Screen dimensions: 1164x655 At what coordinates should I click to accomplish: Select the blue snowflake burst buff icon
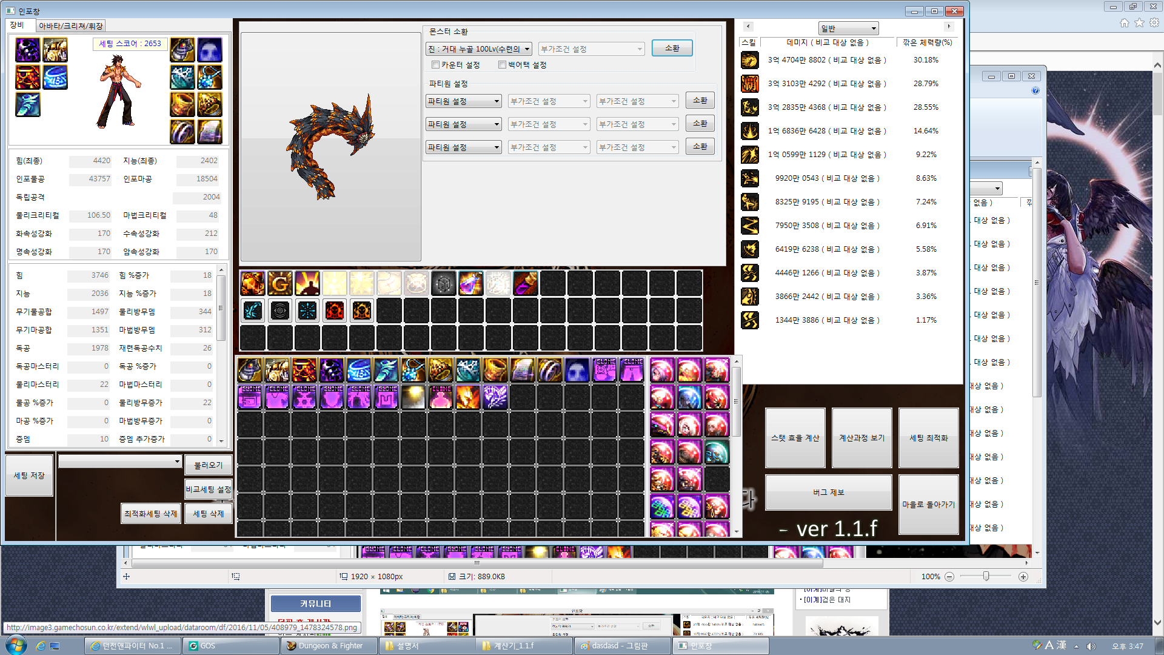(307, 311)
